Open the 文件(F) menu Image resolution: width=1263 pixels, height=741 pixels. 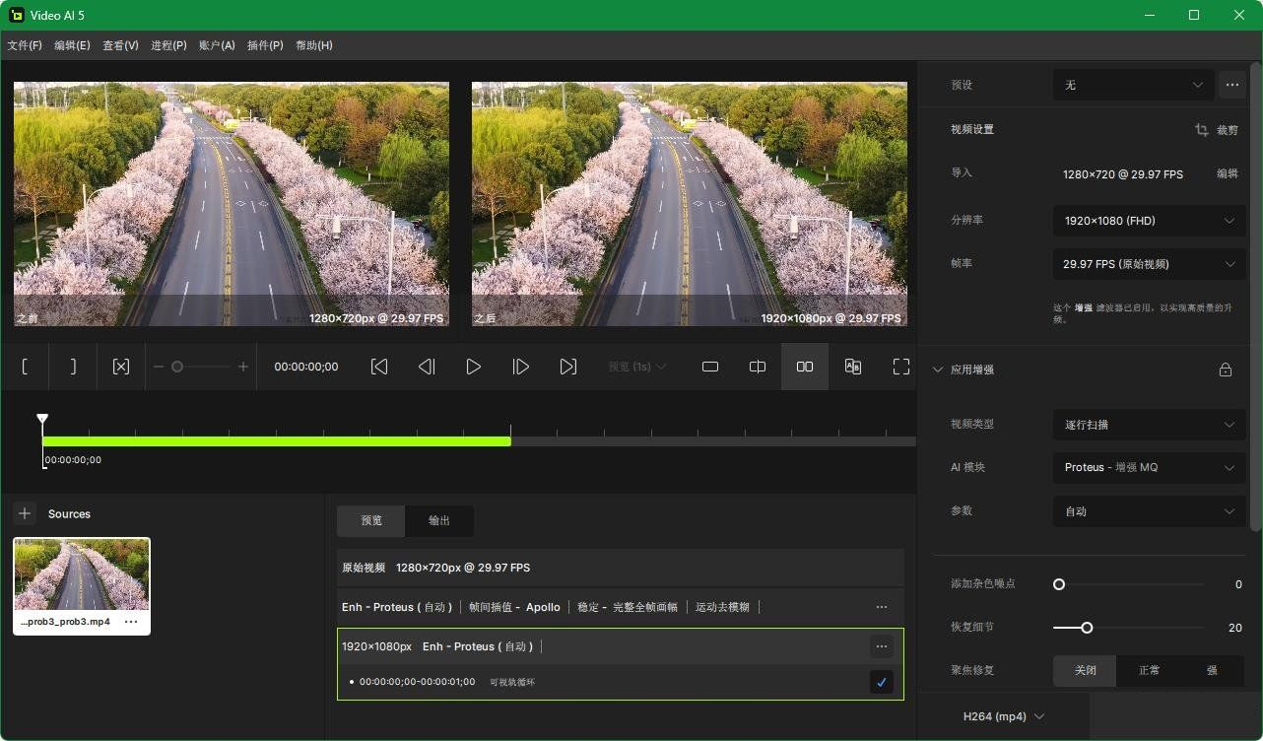25,45
